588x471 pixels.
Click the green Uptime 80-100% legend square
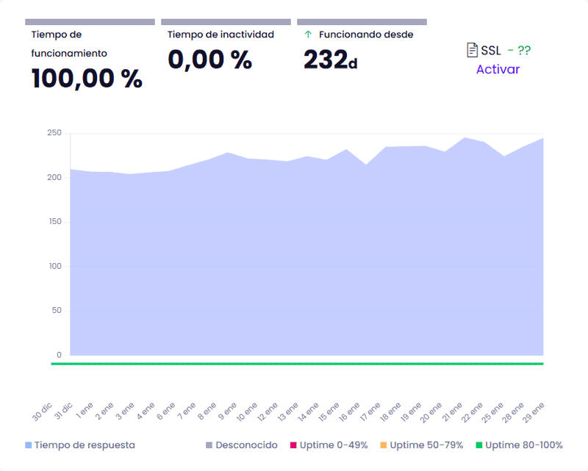479,445
